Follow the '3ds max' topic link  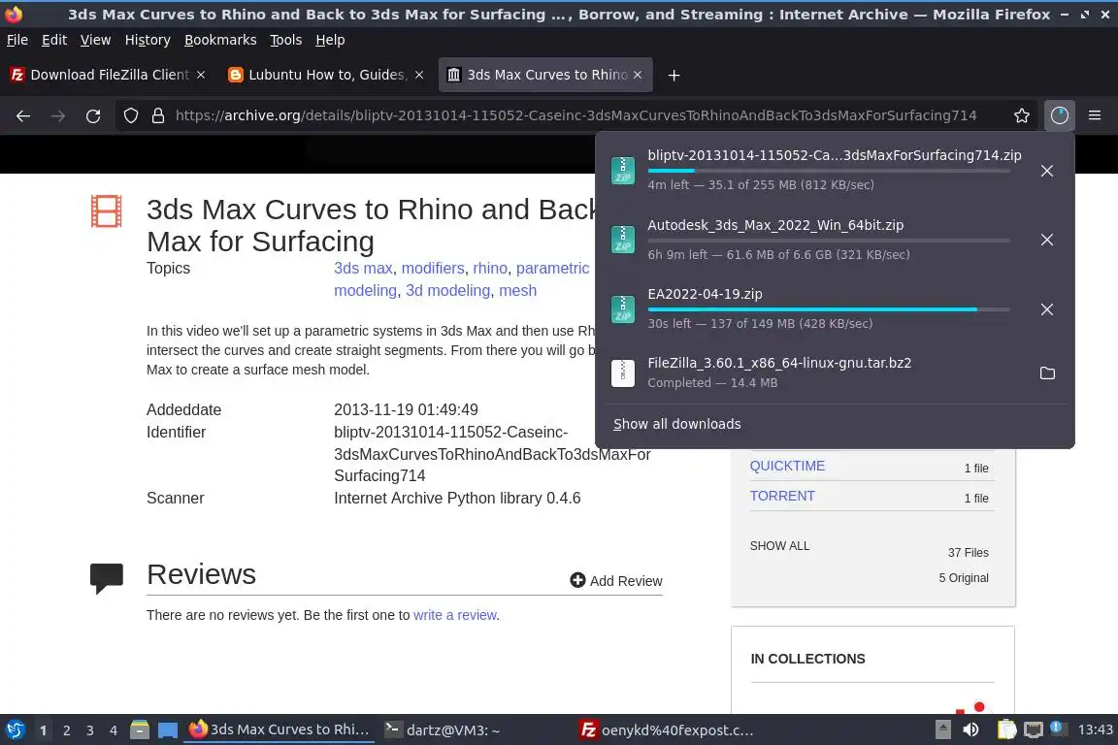[x=363, y=268]
